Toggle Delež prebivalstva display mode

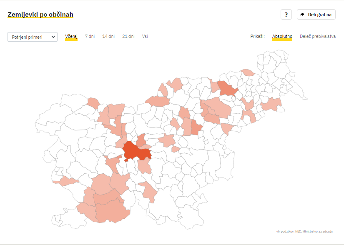tap(318, 36)
